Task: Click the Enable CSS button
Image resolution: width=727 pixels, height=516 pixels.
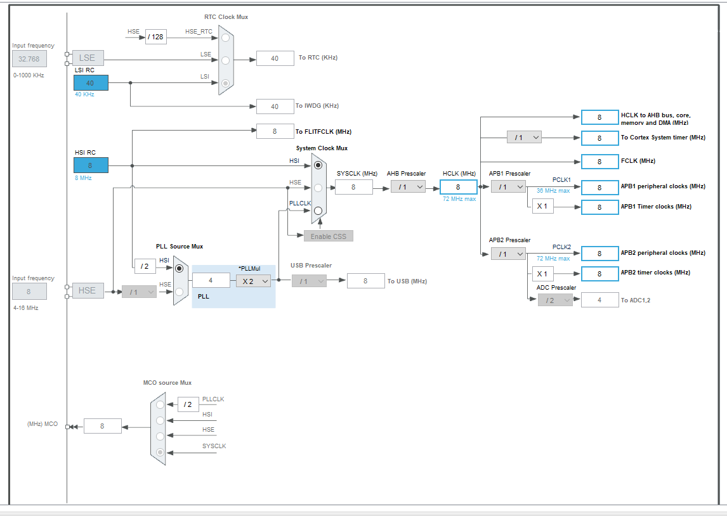Action: [328, 235]
